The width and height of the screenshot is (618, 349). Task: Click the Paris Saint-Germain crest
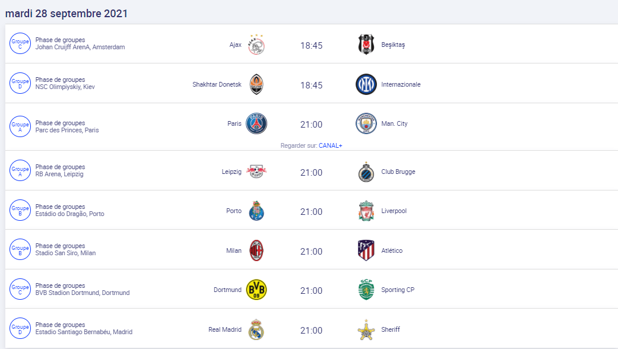(x=256, y=123)
